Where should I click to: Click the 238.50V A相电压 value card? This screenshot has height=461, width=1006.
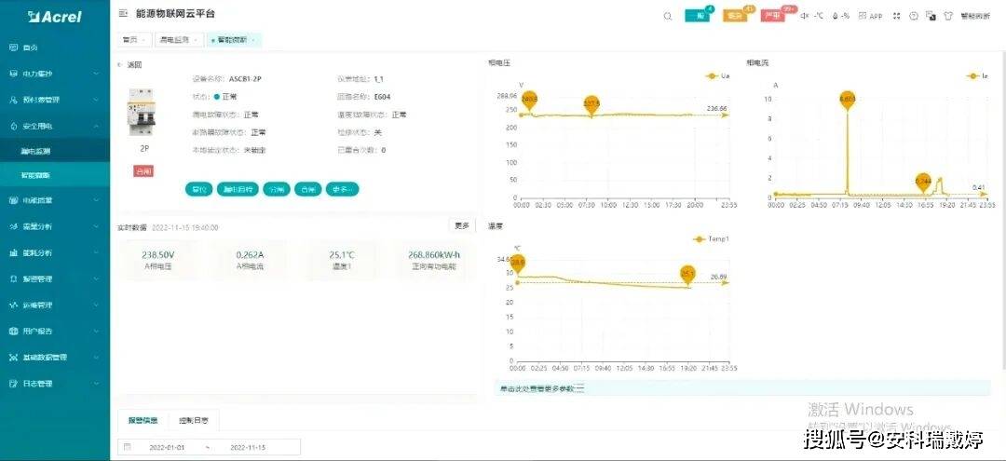click(x=157, y=261)
